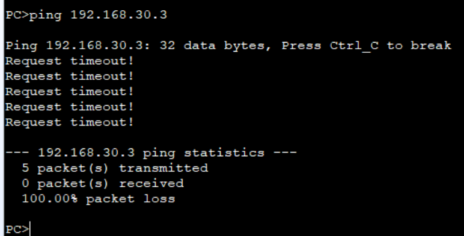Click the IP address in the statistics header
Image resolution: width=464 pixels, height=236 pixels.
point(87,153)
